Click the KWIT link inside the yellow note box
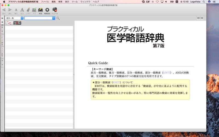The height and width of the screenshot is (137, 219). pyautogui.click(x=116, y=82)
